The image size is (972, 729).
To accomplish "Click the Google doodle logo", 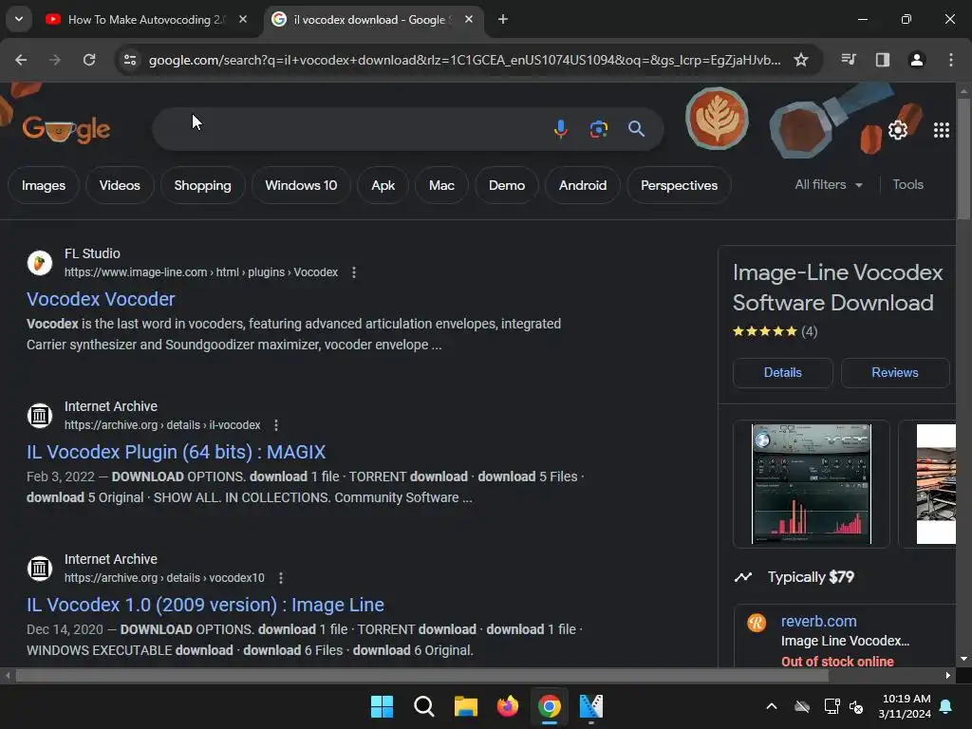I will tap(66, 129).
